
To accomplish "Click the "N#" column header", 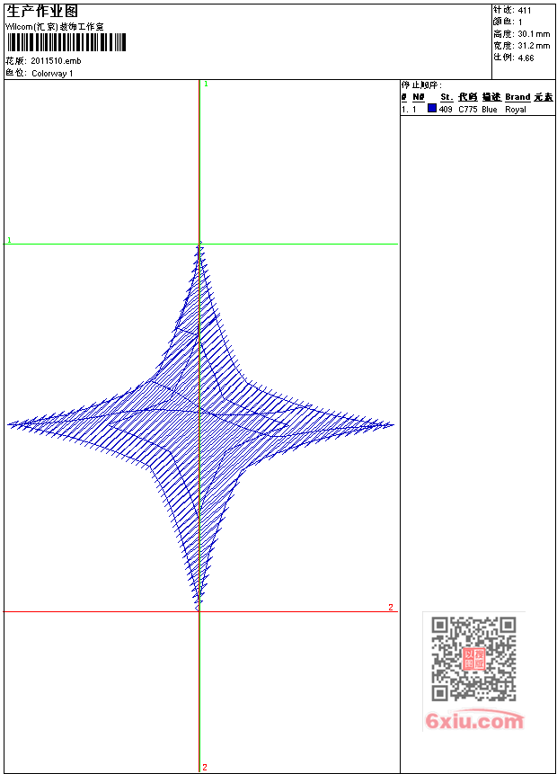I will [x=419, y=97].
